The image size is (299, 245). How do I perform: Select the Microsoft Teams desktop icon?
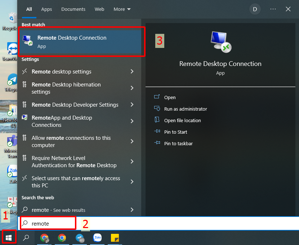[x=10, y=146]
